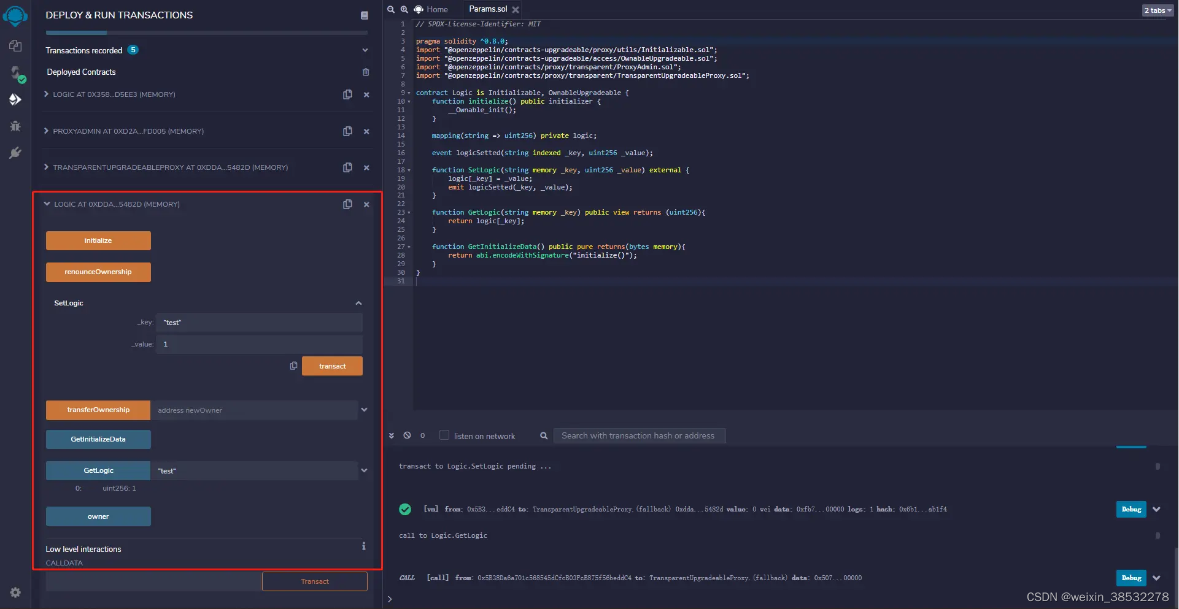Remove LOGIC AT 0X358...D5EE3 instance

[x=366, y=95]
